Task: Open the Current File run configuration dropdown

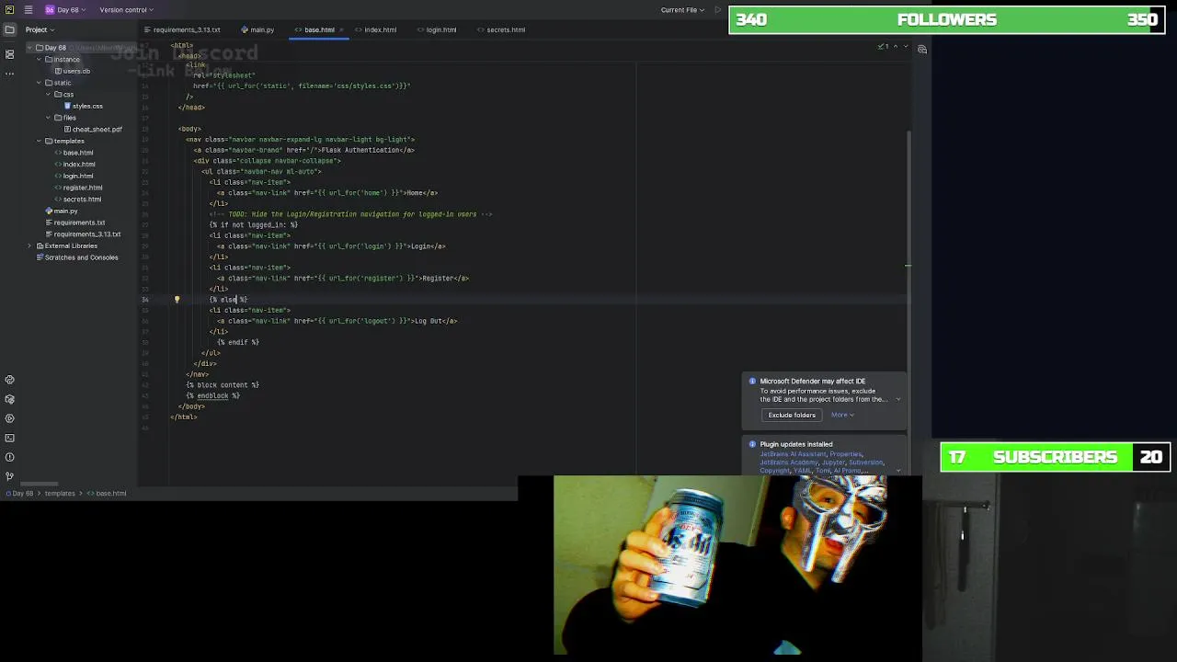Action: (x=682, y=10)
